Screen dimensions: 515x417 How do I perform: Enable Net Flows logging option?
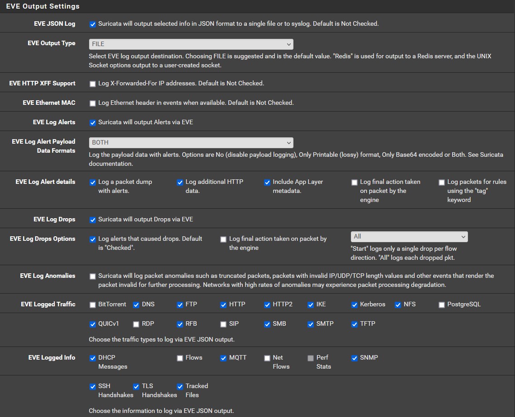tap(267, 358)
